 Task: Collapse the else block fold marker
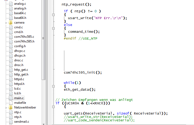point(54,28)
